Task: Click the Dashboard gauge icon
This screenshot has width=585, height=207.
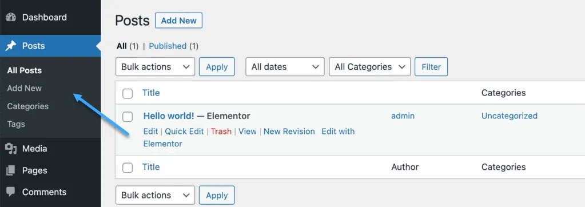Action: 11,18
